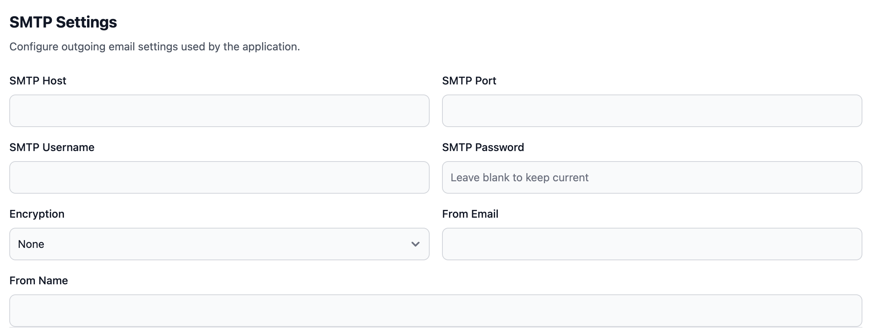Click the From Email input field
874x330 pixels.
pyautogui.click(x=652, y=244)
